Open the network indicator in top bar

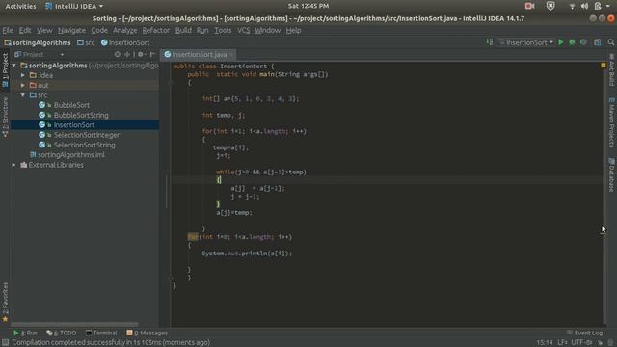coord(572,7)
